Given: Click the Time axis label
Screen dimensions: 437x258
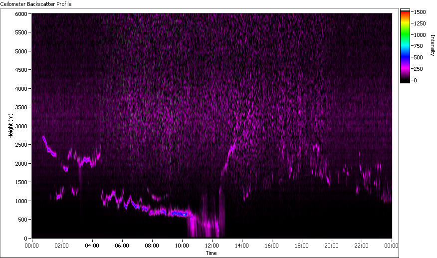Looking at the screenshot, I should click(211, 253).
